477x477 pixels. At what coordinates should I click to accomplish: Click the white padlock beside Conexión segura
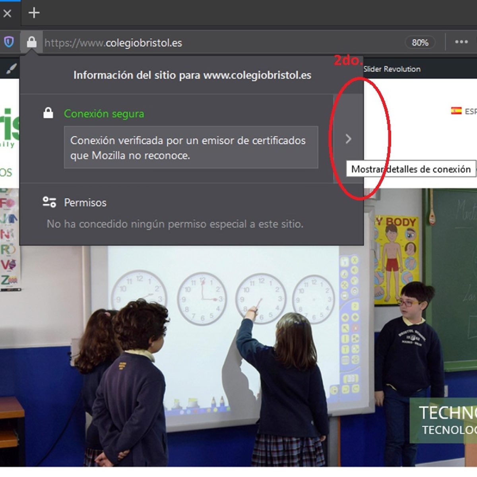coord(48,113)
